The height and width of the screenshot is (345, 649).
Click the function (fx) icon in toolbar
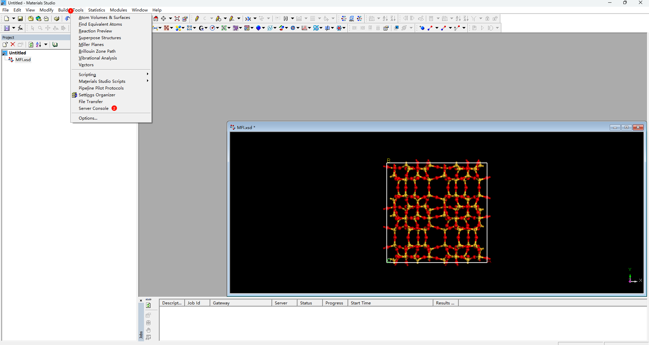coord(20,28)
